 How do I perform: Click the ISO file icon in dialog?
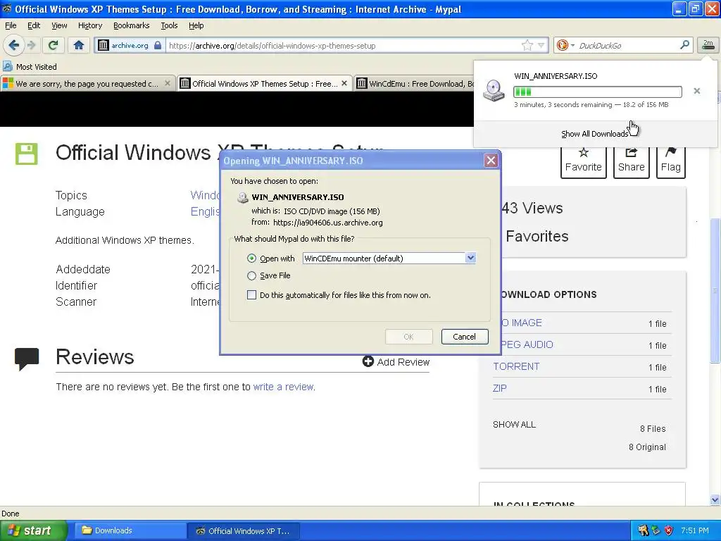(x=242, y=197)
